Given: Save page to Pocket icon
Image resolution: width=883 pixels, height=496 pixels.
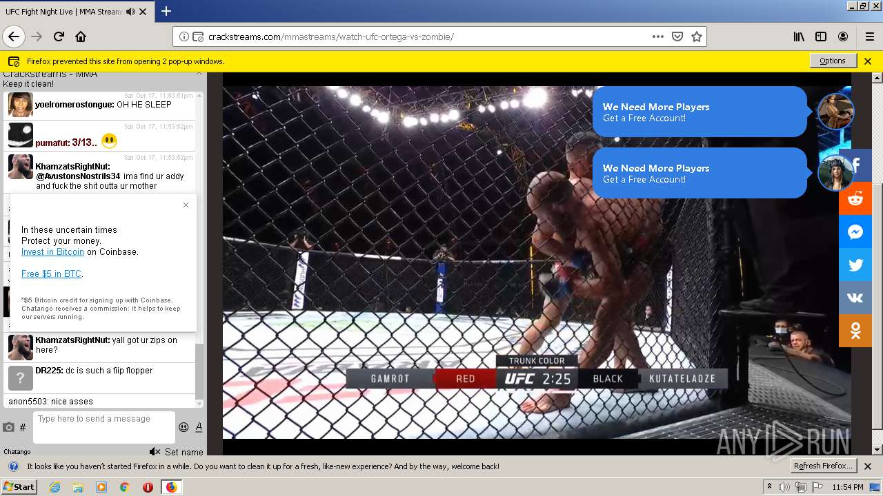Looking at the screenshot, I should click(677, 37).
